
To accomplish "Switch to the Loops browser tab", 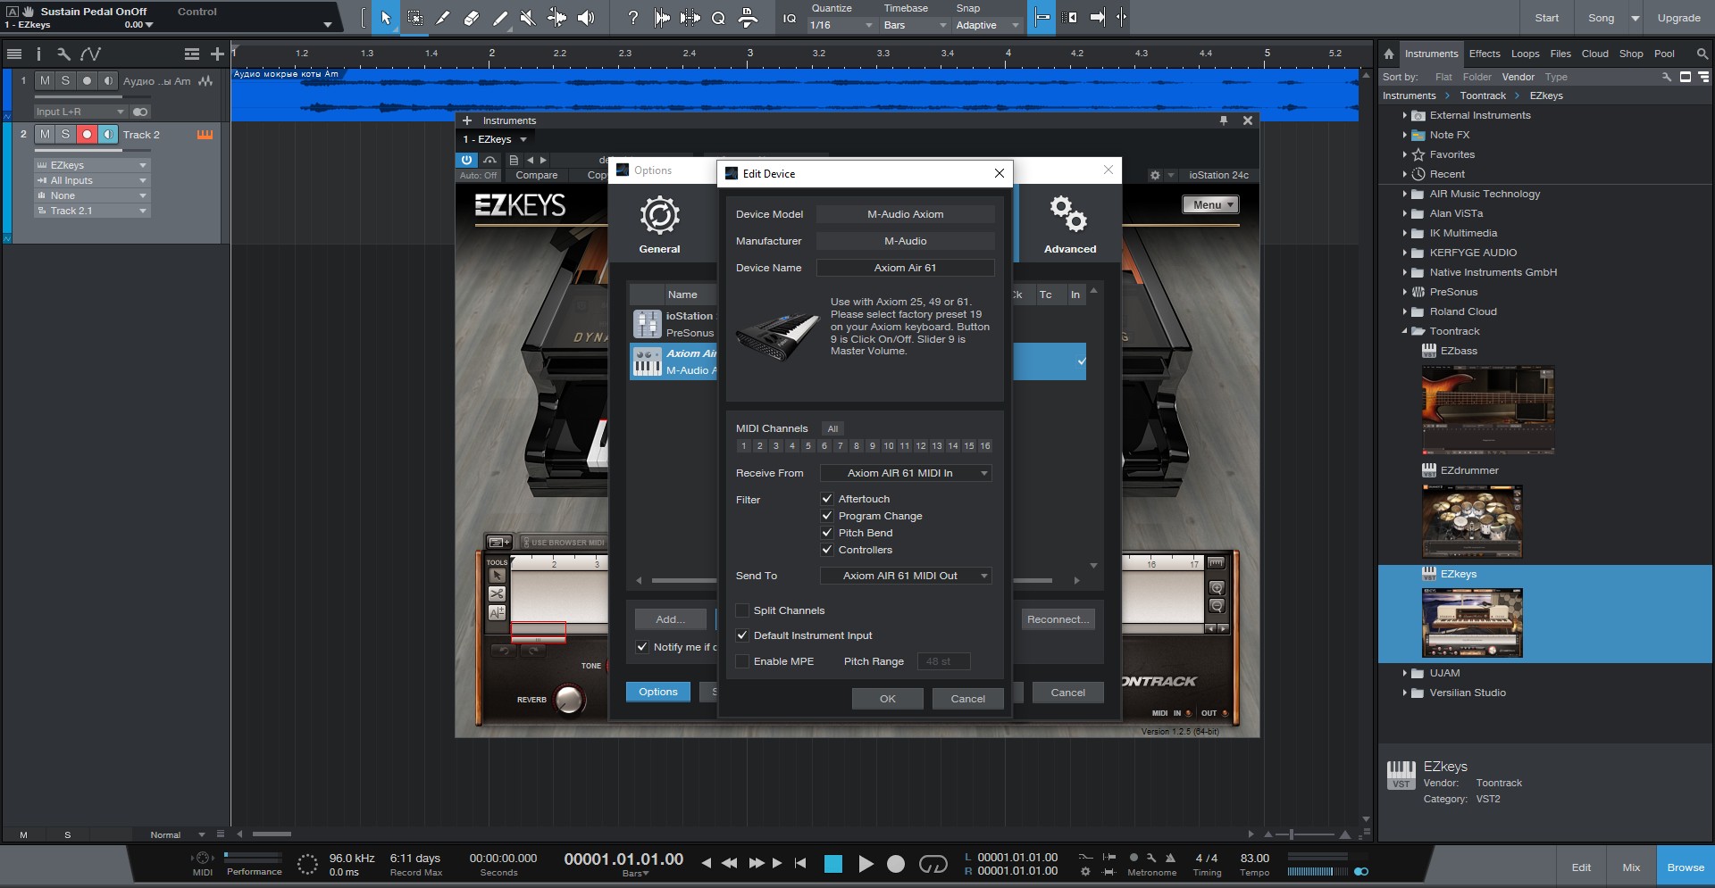I will (1525, 54).
